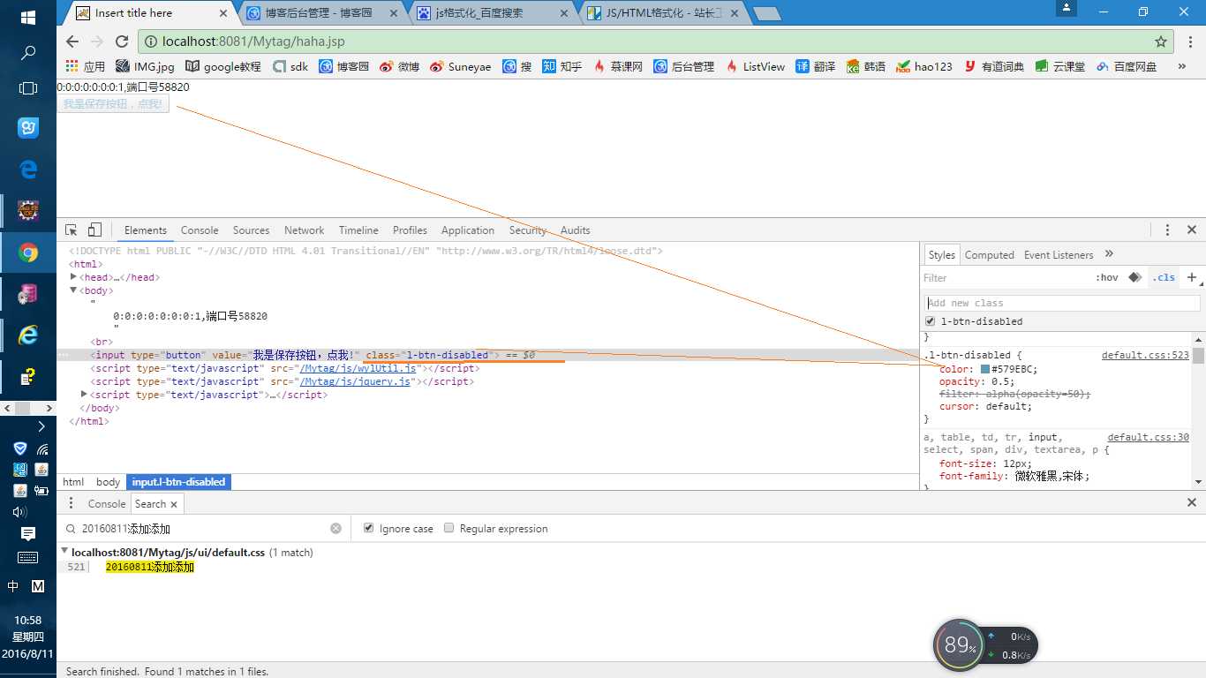Bookmark this page with the star icon

pyautogui.click(x=1161, y=41)
